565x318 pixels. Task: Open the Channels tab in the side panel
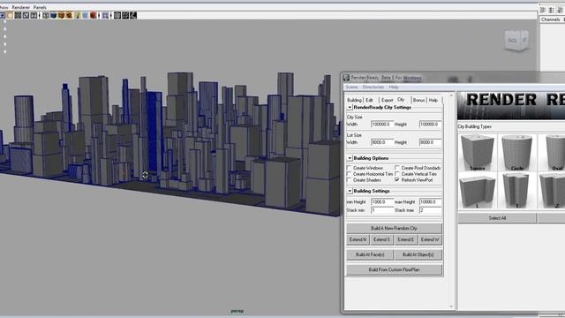point(550,19)
